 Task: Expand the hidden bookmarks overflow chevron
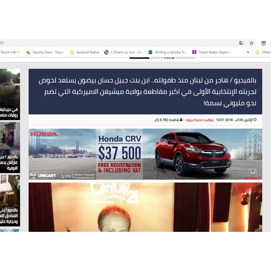coord(248,52)
